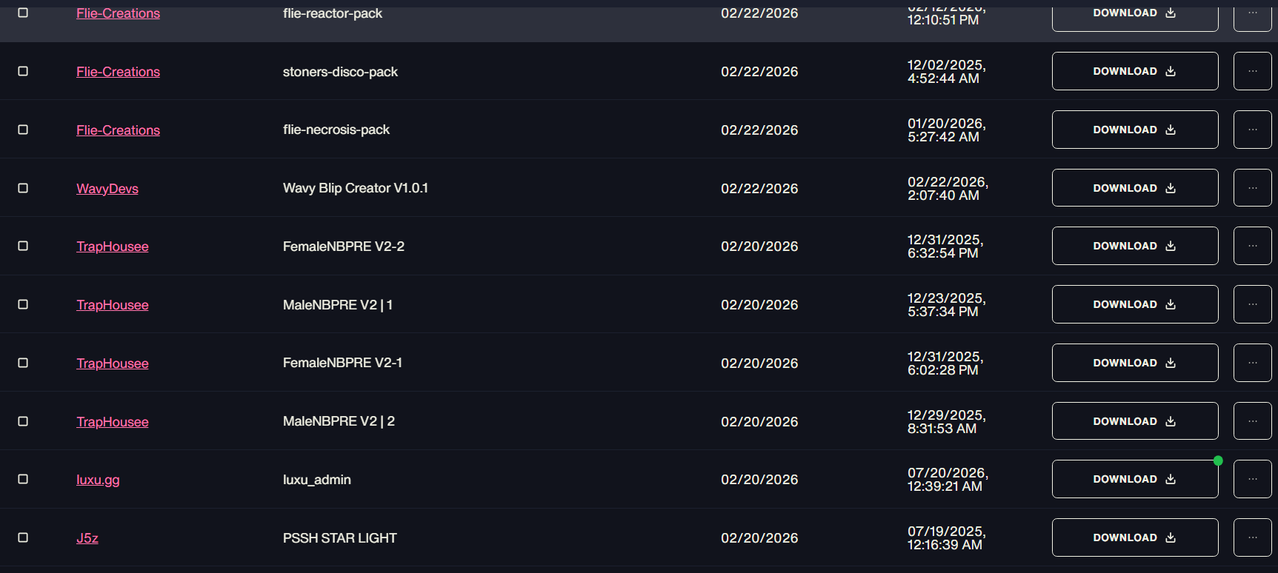Download Wavy Blip Creator V1.0.1

click(1135, 188)
